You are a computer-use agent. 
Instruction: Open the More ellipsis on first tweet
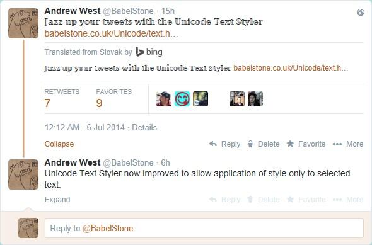(x=337, y=144)
